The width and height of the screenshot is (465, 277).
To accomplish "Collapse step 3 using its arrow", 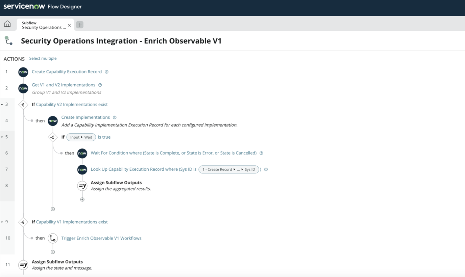I will coord(2,105).
